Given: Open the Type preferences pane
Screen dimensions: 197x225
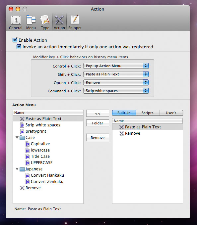Looking at the screenshot, I should pos(45,22).
